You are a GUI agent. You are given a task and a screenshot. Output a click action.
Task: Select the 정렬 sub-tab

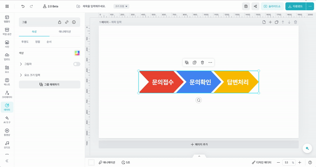click(x=38, y=41)
